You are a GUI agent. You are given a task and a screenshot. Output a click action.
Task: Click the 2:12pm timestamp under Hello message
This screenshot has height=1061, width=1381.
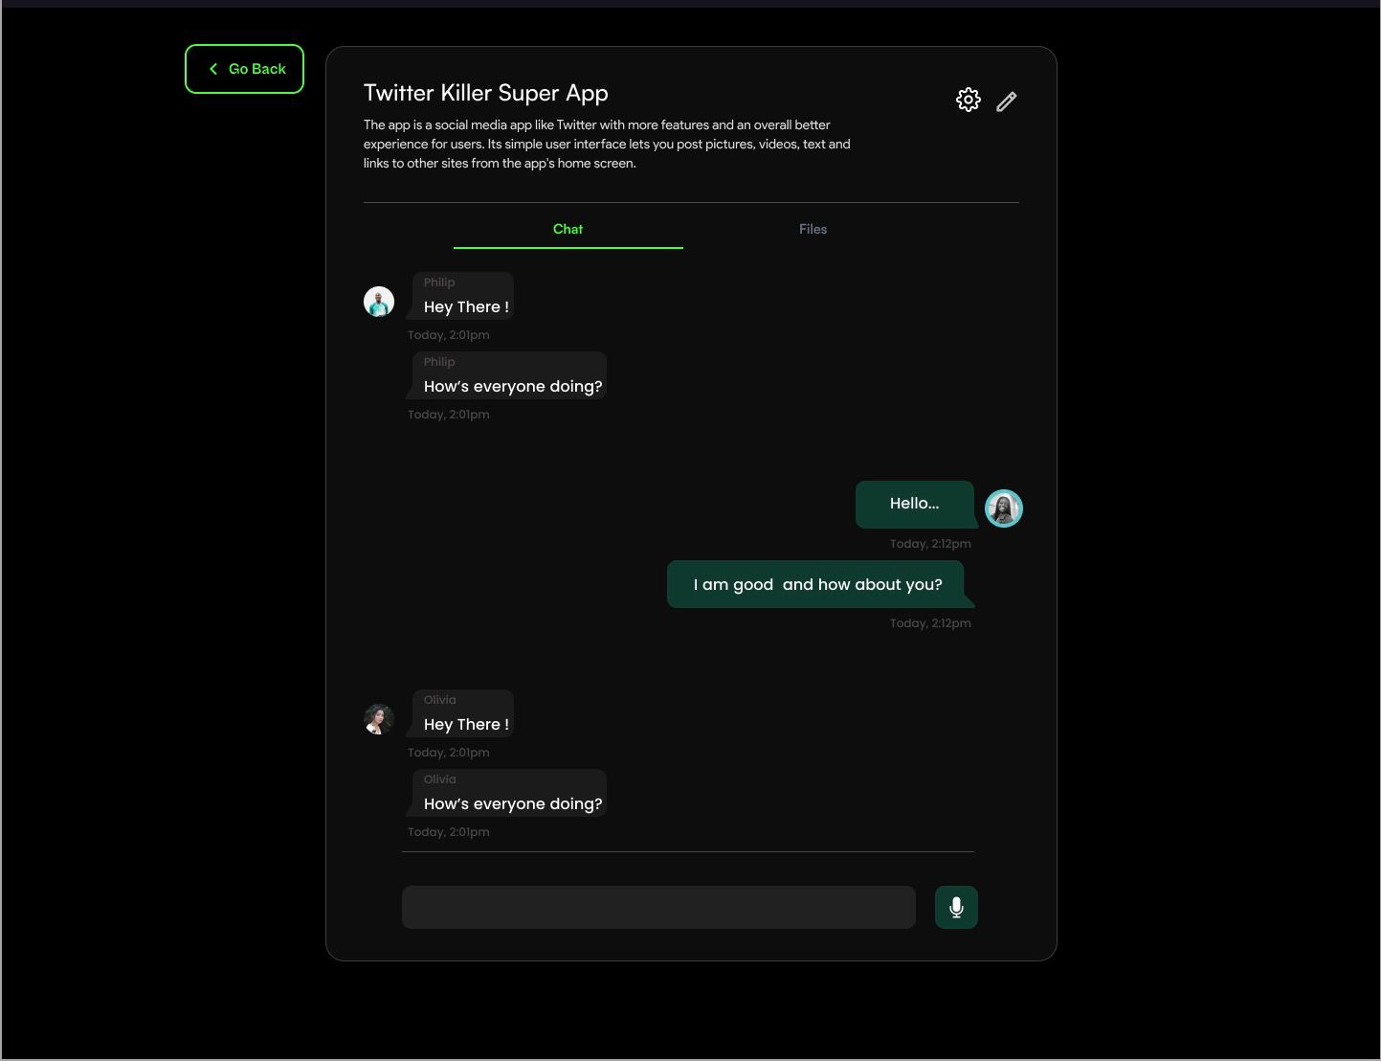(x=930, y=543)
